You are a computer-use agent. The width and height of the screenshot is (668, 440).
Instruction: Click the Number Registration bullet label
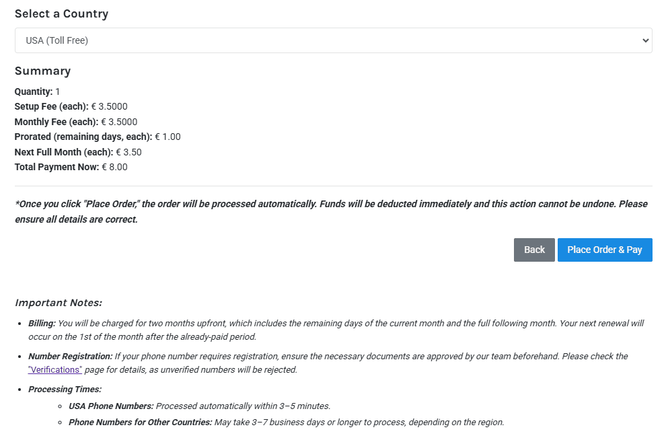click(70, 356)
